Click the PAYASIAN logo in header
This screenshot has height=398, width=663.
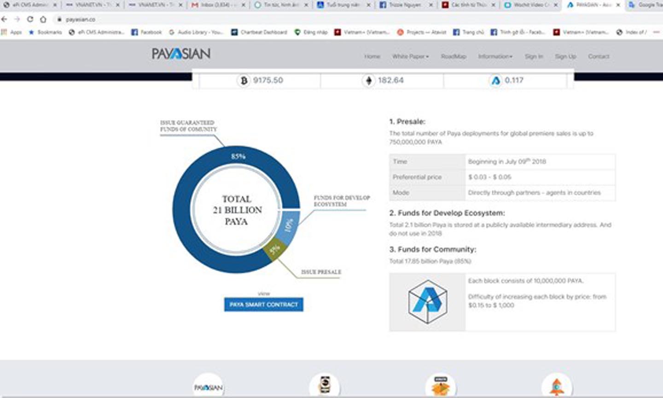point(181,54)
